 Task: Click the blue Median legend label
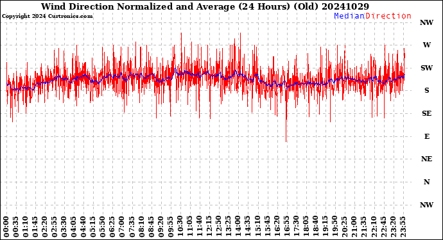[x=349, y=16]
